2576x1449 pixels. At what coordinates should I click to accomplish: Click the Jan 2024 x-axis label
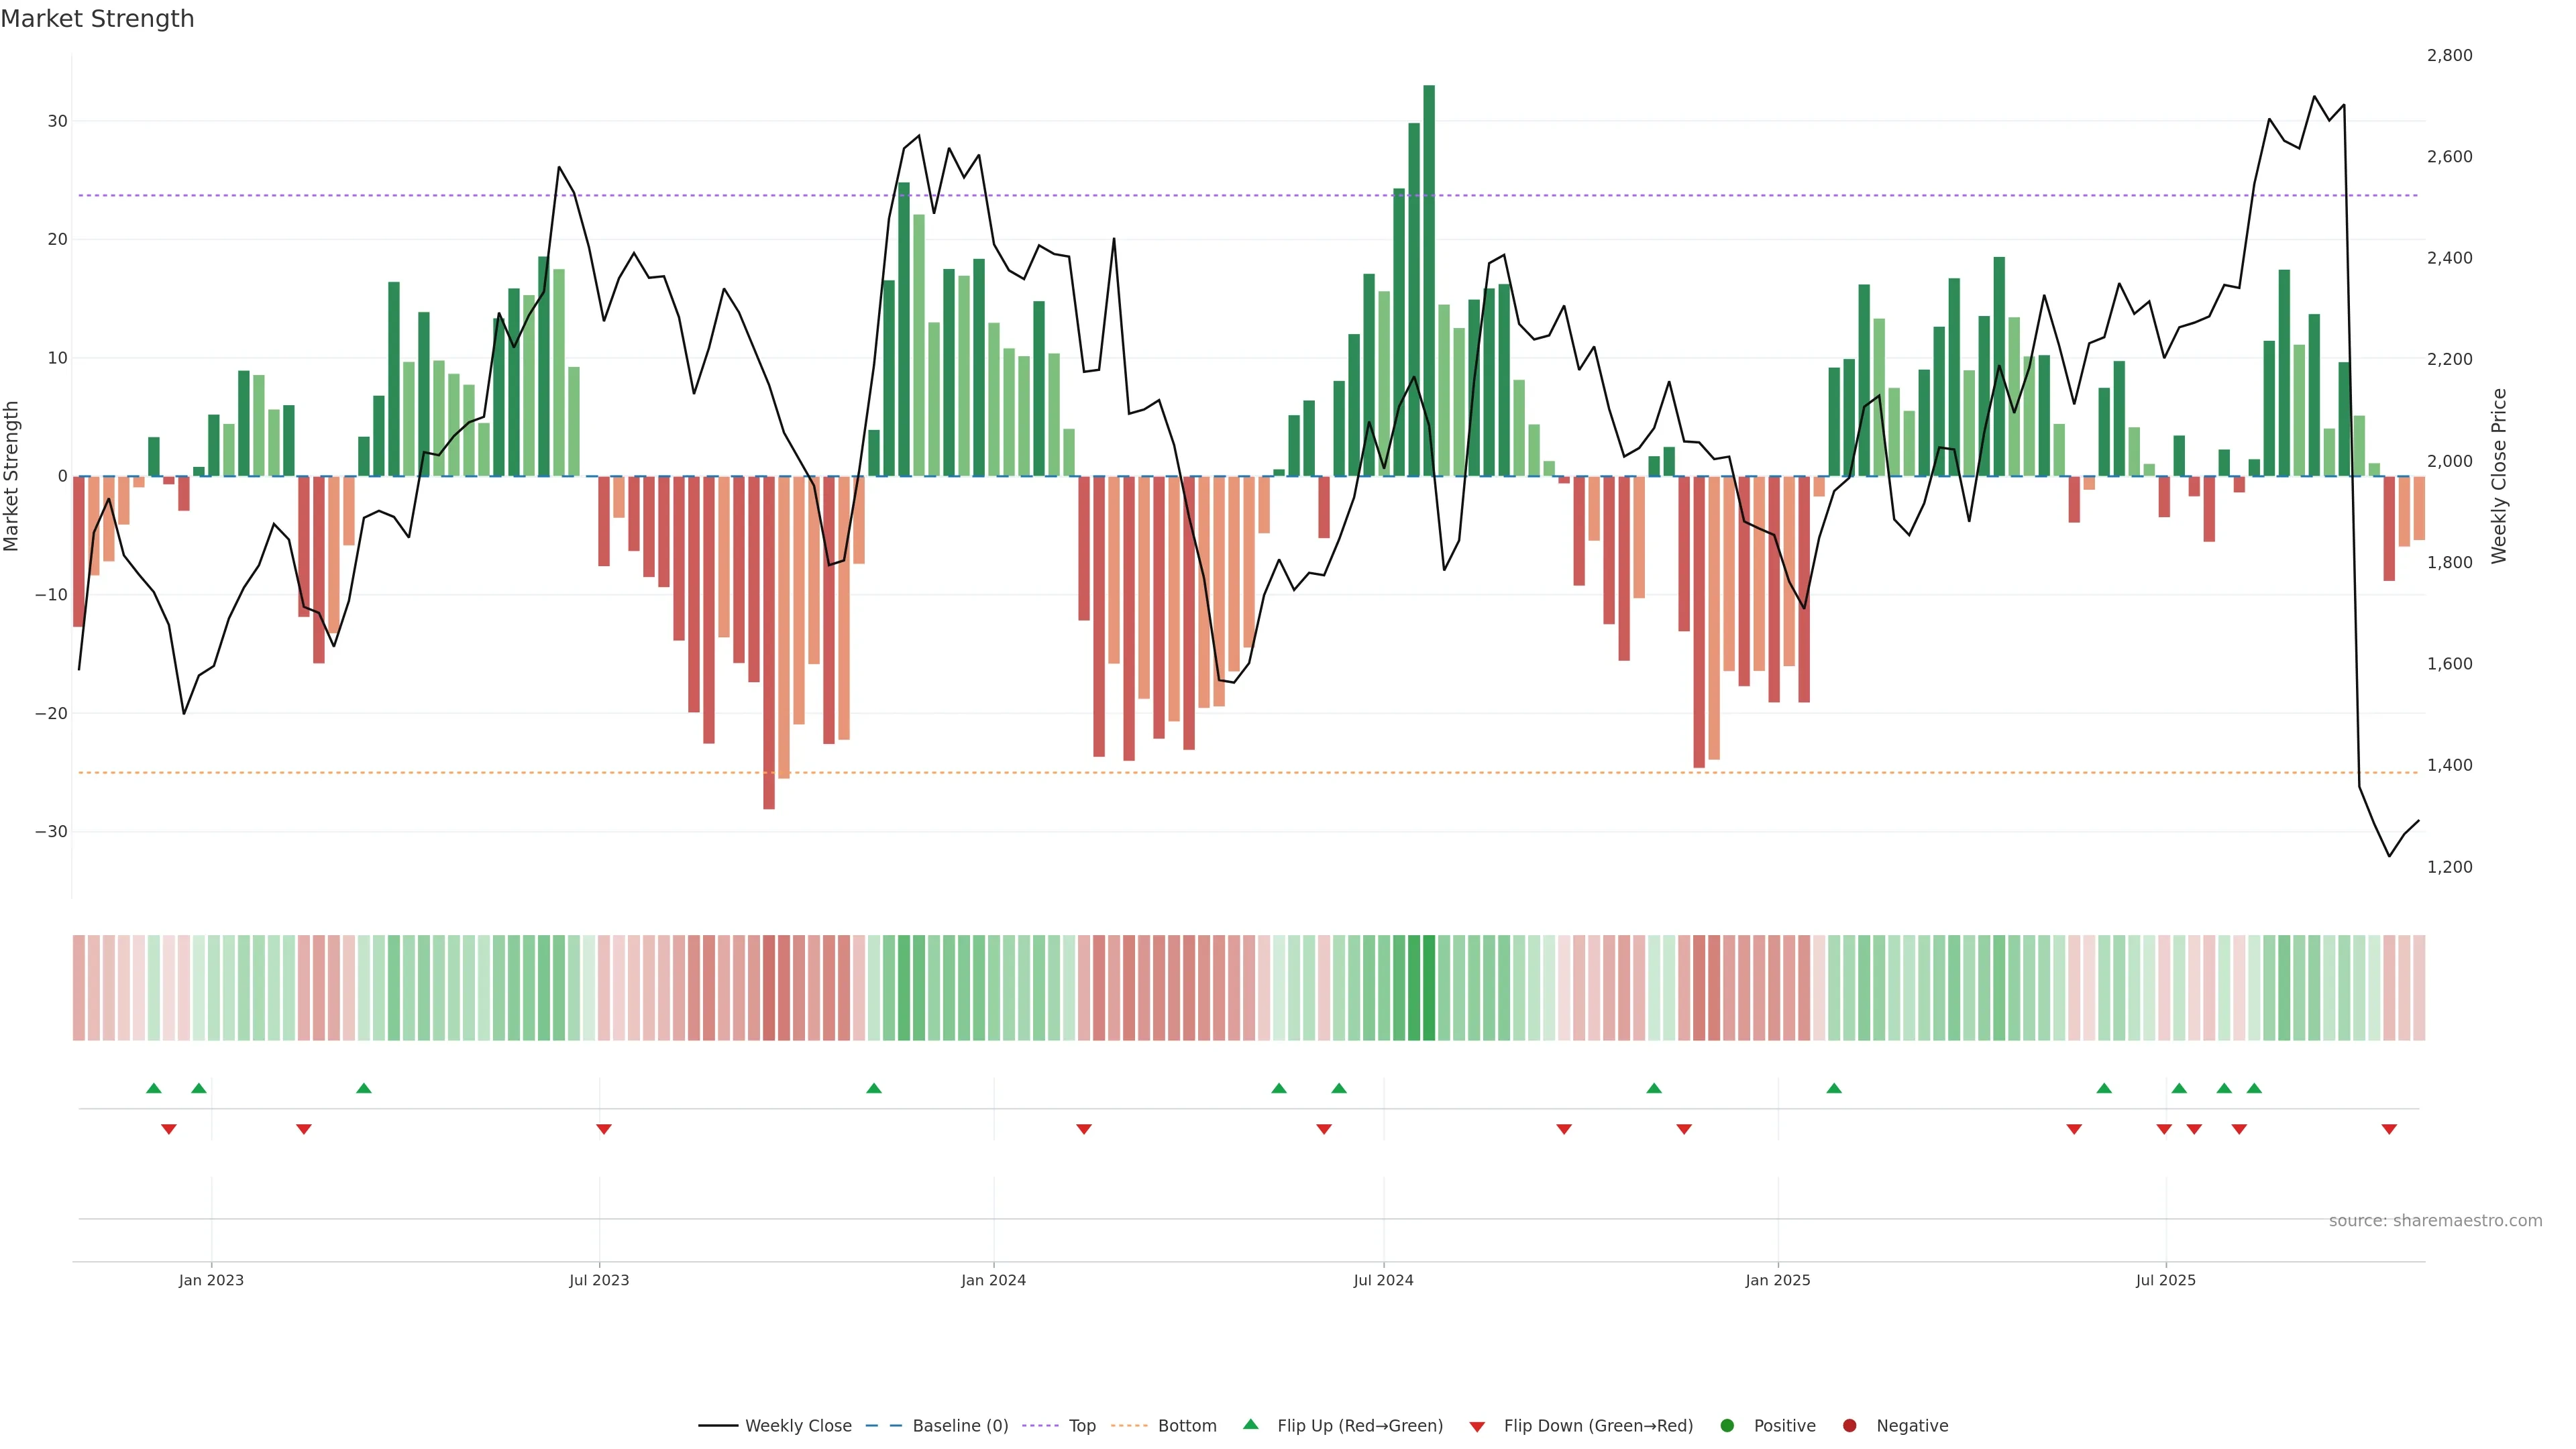point(993,1280)
